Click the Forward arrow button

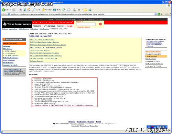pyautogui.click(x=14, y=10)
